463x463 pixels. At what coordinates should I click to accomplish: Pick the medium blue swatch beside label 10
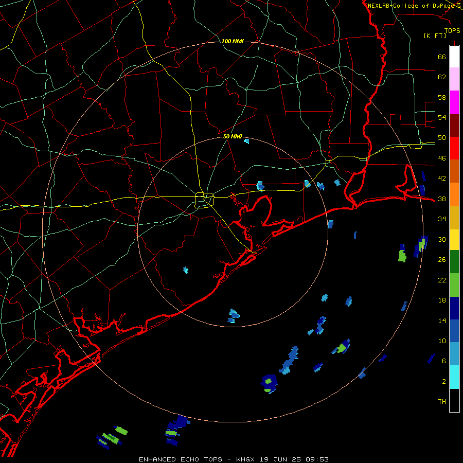pos(454,331)
